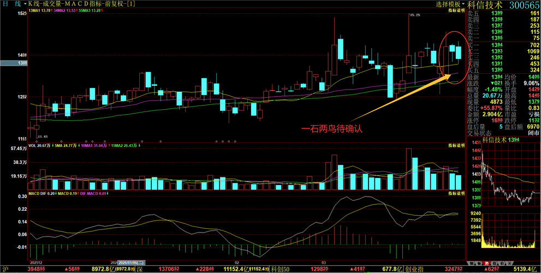Click the 15.25 high price label
541x273 pixels.
click(x=414, y=15)
